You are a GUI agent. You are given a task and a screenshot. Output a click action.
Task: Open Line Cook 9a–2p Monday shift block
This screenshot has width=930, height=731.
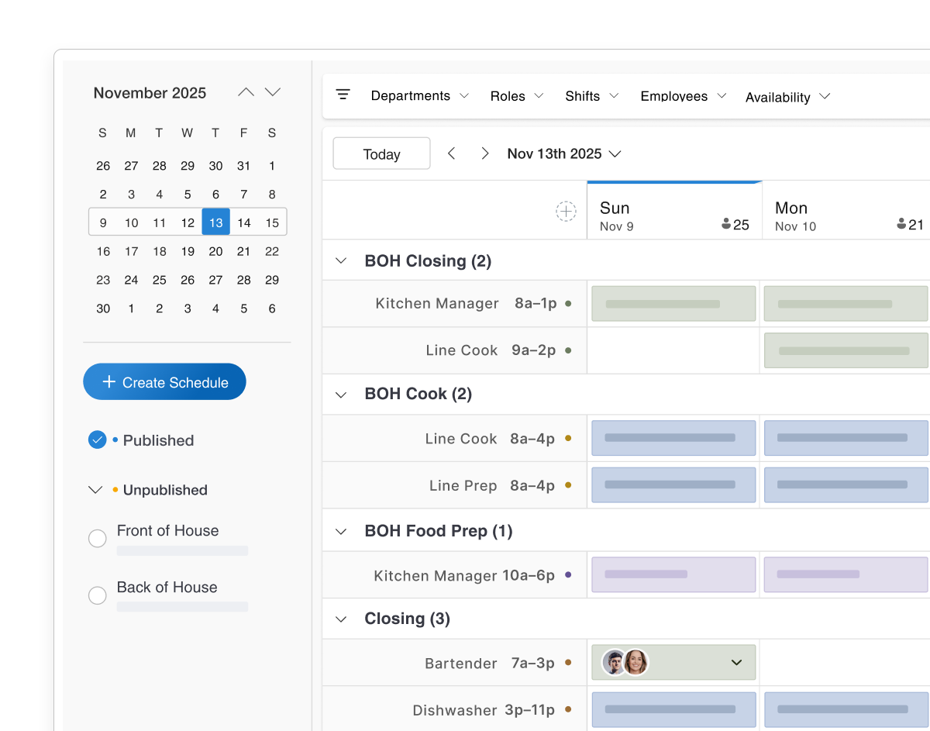[846, 350]
